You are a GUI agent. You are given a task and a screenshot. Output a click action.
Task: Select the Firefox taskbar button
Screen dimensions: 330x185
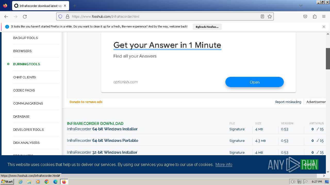point(64,182)
